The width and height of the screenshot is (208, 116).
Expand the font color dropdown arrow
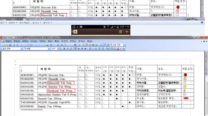pyautogui.click(x=120, y=49)
